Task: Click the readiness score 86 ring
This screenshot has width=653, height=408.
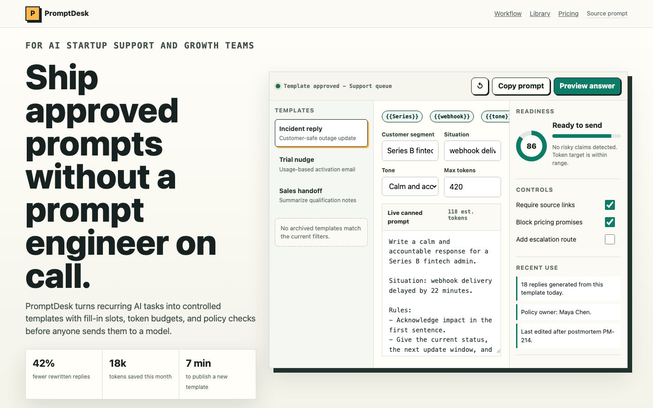Action: tap(531, 146)
